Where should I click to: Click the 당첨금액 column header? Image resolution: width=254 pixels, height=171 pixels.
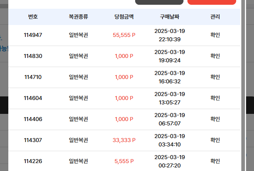124,17
